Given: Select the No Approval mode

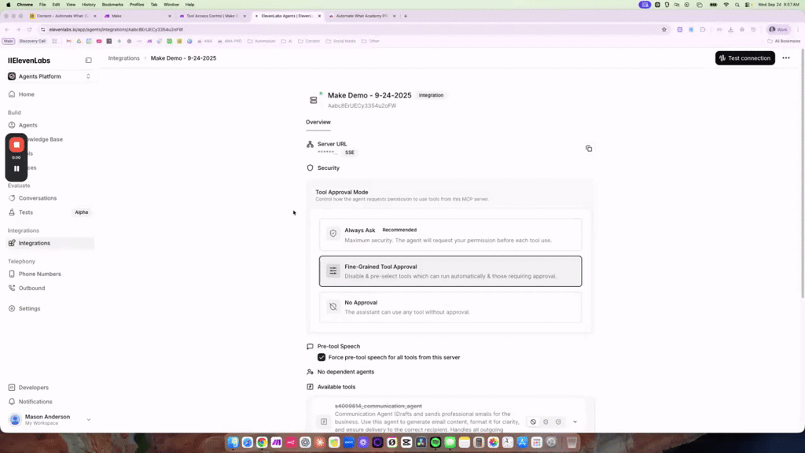Looking at the screenshot, I should pyautogui.click(x=450, y=308).
